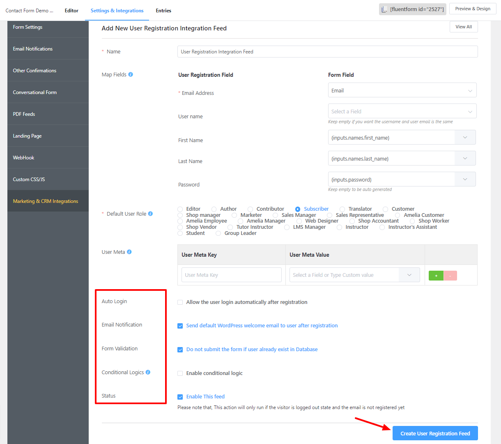Select the Customer user role

coord(385,209)
